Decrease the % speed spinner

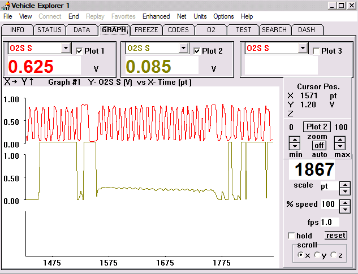pos(344,207)
